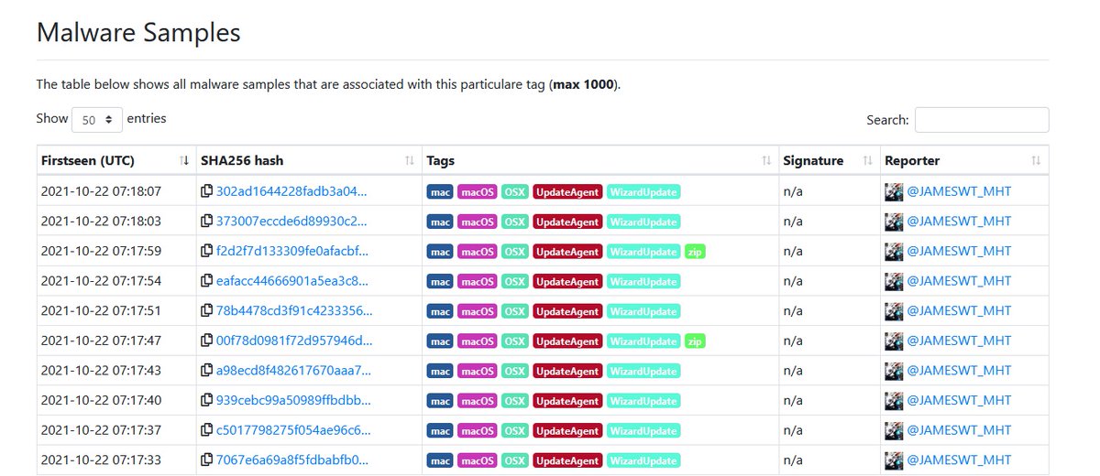Click zip tag in 00f78d0981f72d957946d row

click(695, 341)
